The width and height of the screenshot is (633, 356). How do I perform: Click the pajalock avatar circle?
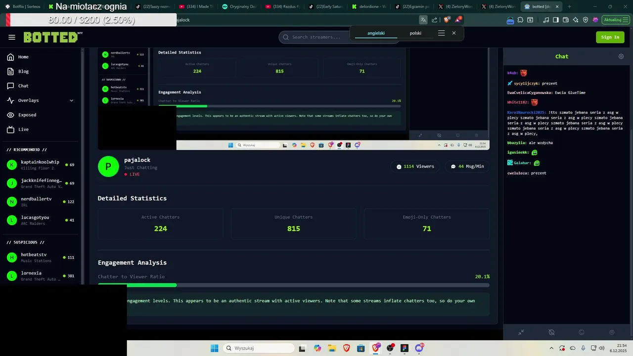(108, 167)
